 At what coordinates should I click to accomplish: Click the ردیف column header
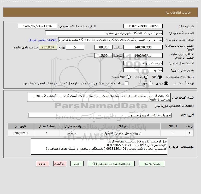(x=190, y=126)
